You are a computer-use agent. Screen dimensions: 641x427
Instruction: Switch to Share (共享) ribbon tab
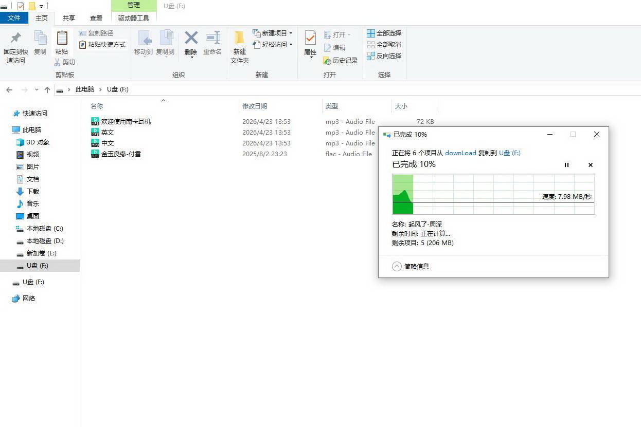(x=69, y=18)
